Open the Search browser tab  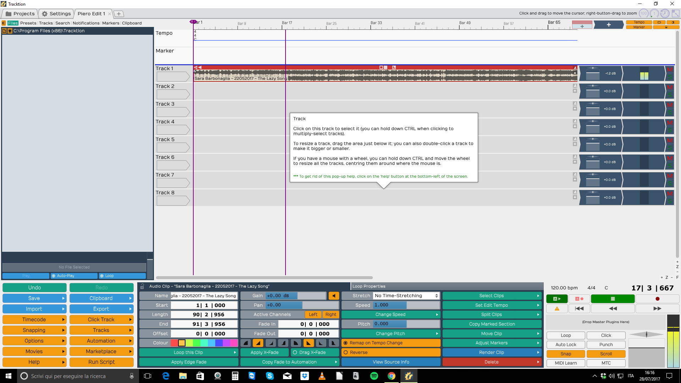tap(62, 23)
